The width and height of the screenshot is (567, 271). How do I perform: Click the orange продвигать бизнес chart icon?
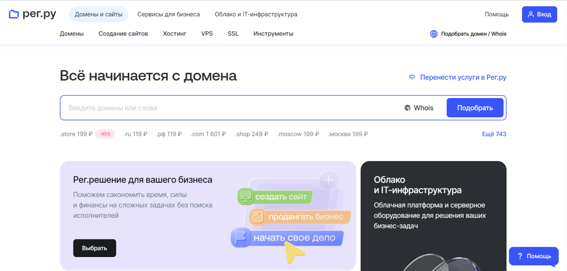click(x=258, y=217)
